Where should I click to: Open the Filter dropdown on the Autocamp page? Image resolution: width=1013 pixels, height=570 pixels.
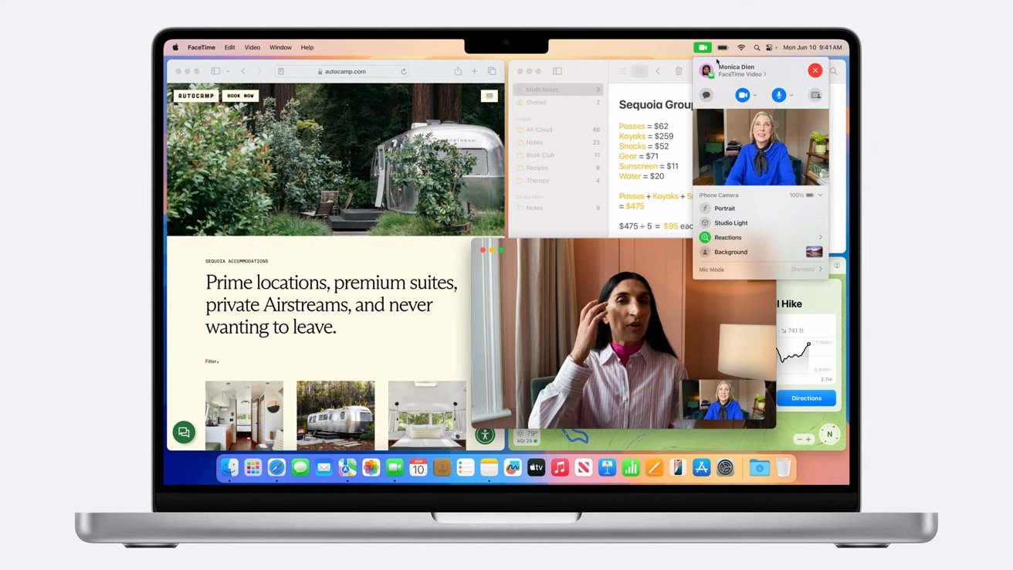coord(212,361)
